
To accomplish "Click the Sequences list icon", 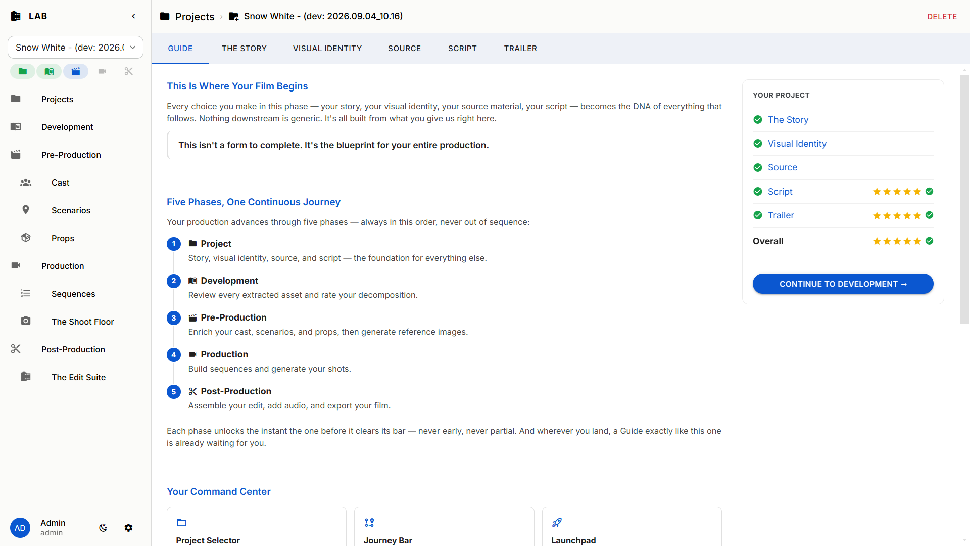I will (26, 293).
